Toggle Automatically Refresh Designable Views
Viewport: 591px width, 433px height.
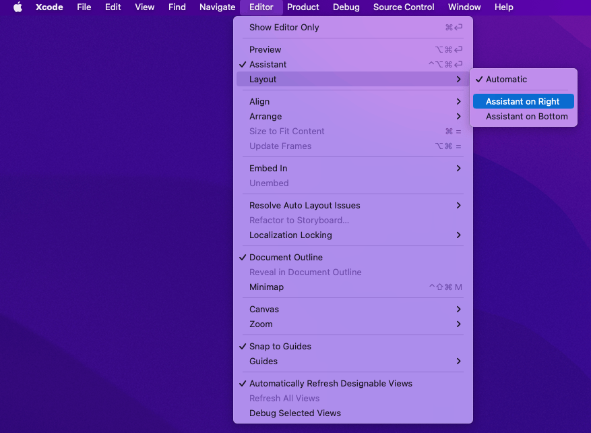(353, 383)
